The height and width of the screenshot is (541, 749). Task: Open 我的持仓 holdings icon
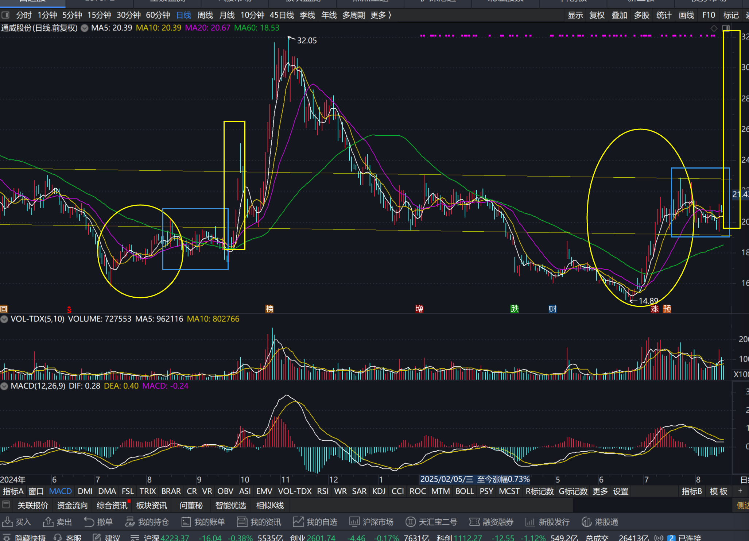tap(130, 522)
